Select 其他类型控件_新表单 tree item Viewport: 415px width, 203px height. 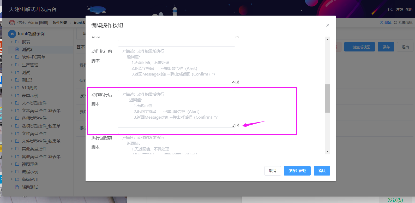pos(41,156)
